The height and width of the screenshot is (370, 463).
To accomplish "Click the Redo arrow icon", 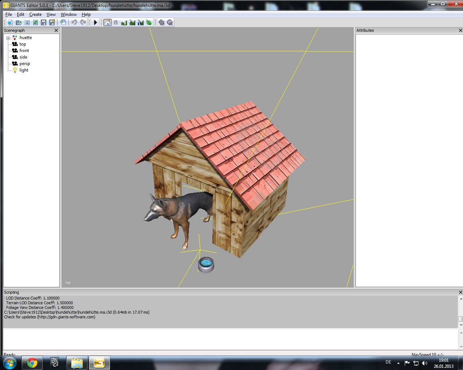I will point(83,22).
